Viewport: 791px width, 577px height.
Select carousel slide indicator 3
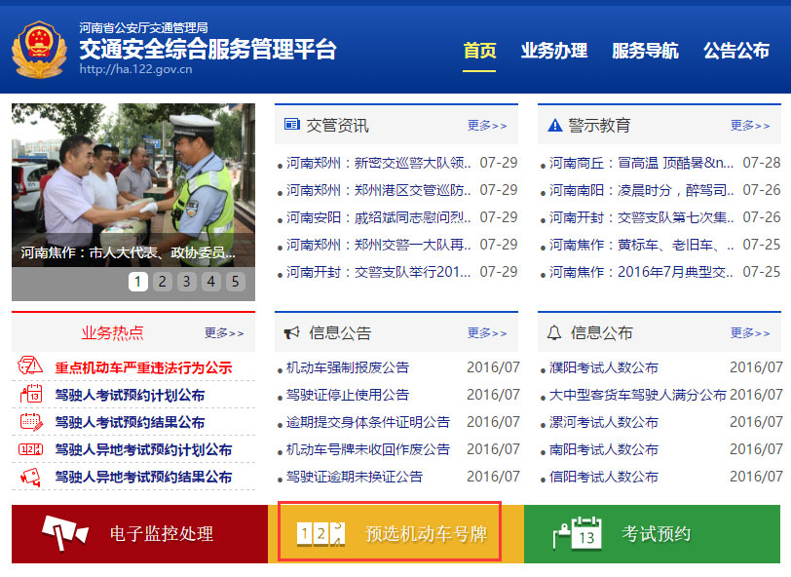185,282
